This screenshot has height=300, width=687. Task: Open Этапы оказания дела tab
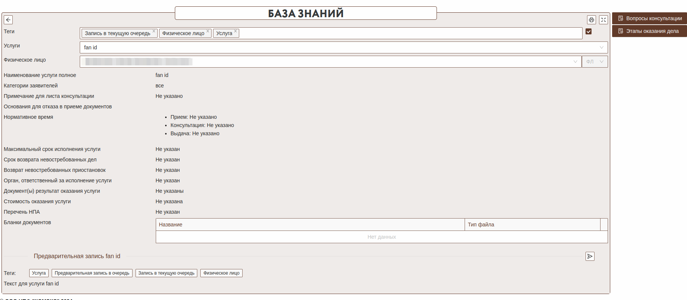point(650,31)
